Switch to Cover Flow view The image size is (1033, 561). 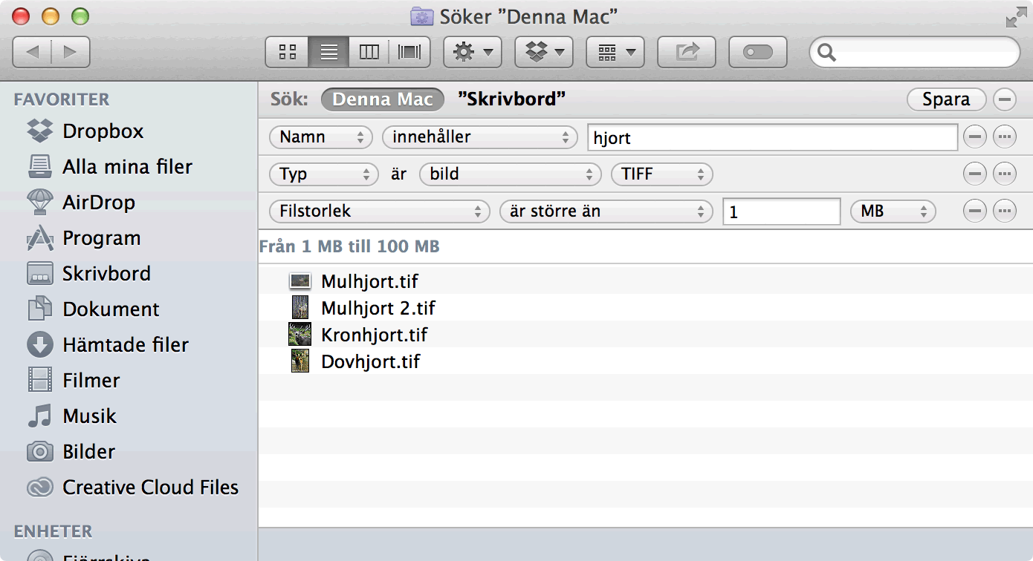pyautogui.click(x=409, y=52)
